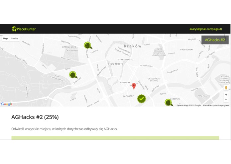The width and height of the screenshot is (231, 164).
Task: Click the red location pin in Stradom
Action: [x=134, y=86]
